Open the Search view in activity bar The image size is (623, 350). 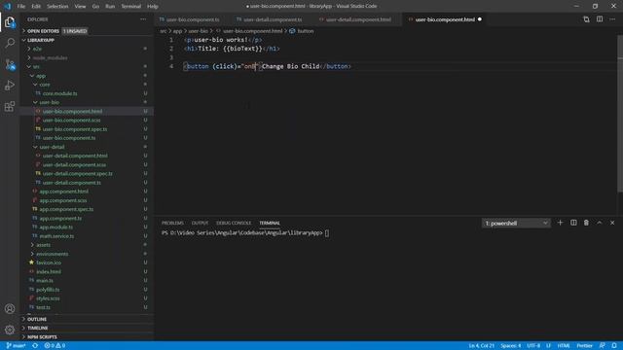(x=10, y=43)
